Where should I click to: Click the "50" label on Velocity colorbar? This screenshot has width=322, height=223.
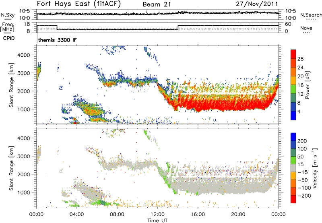pyautogui.click(x=300, y=157)
